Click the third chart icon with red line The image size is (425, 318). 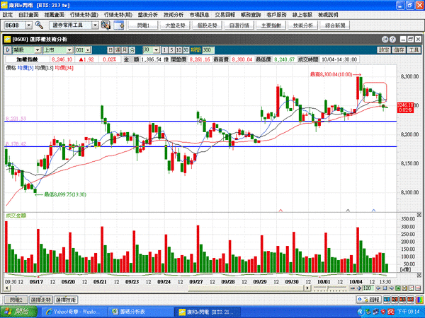(411, 288)
